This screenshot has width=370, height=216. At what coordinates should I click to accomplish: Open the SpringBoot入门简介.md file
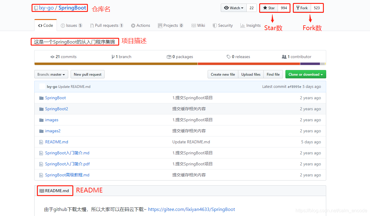67,153
